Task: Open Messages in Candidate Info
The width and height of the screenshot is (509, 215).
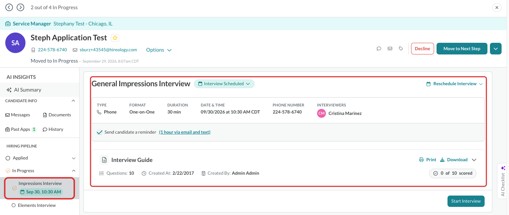Action: pyautogui.click(x=18, y=115)
